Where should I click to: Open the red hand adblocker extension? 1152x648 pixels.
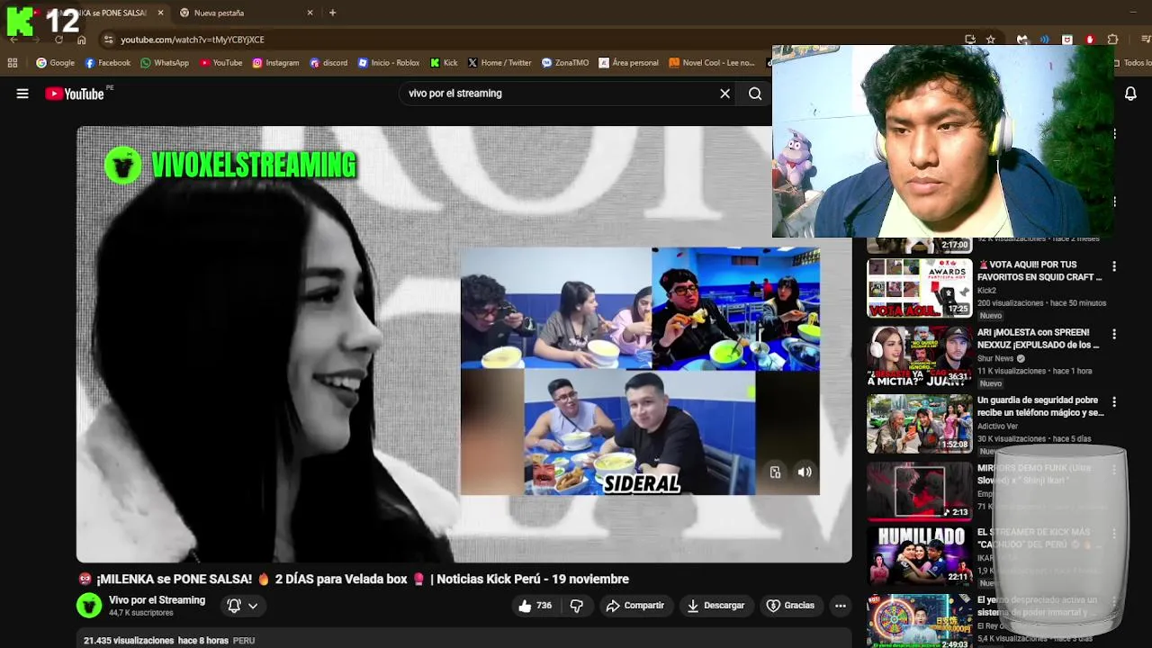(1090, 40)
